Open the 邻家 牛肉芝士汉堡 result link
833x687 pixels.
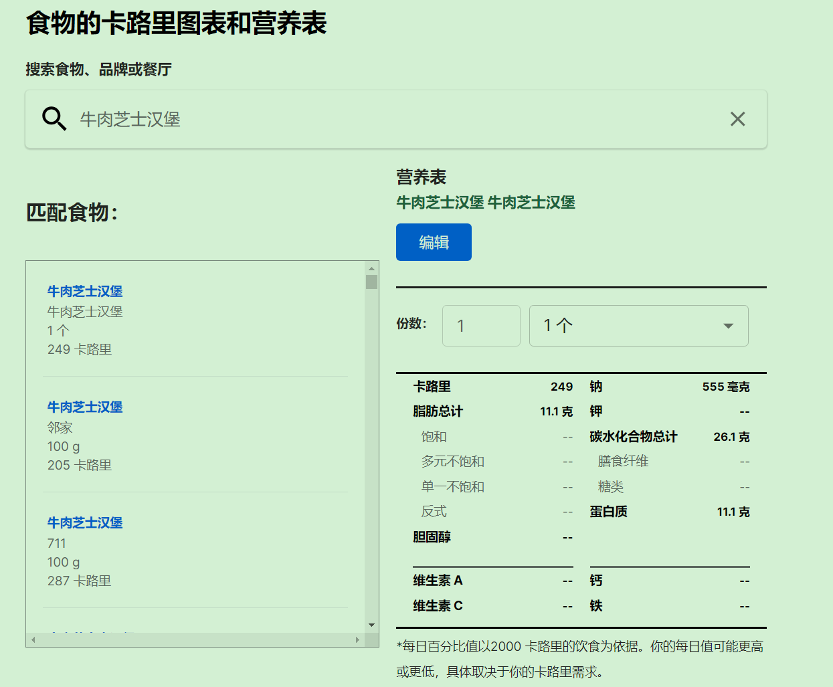[85, 407]
